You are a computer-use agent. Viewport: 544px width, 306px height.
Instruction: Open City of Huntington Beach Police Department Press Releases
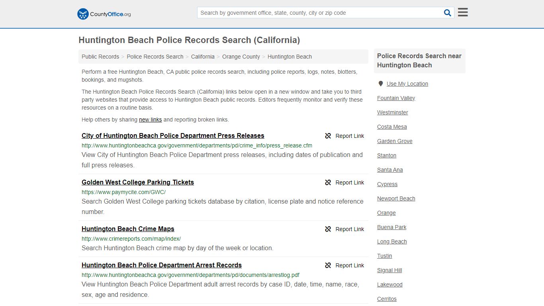[173, 135]
